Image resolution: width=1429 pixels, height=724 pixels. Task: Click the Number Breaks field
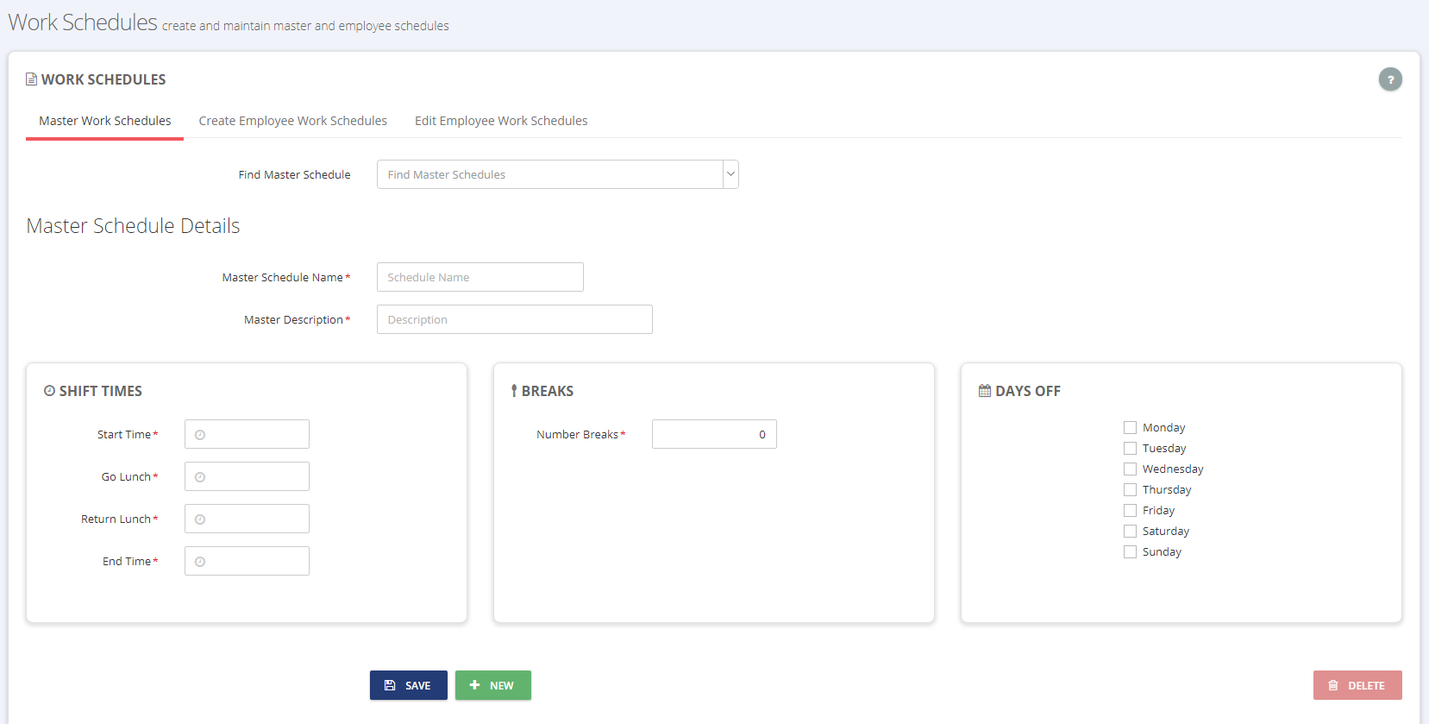click(x=714, y=434)
